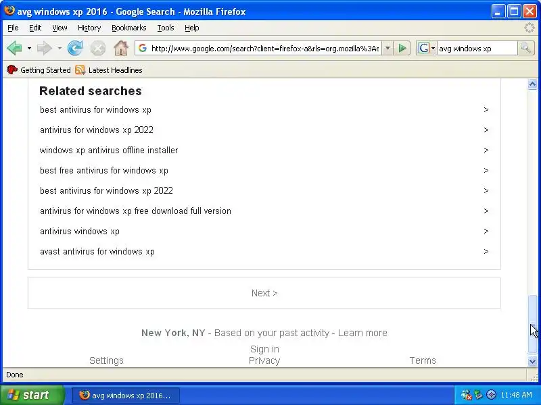Choose 'best free antivirus for windows xp'
The width and height of the screenshot is (541, 405).
pos(104,171)
